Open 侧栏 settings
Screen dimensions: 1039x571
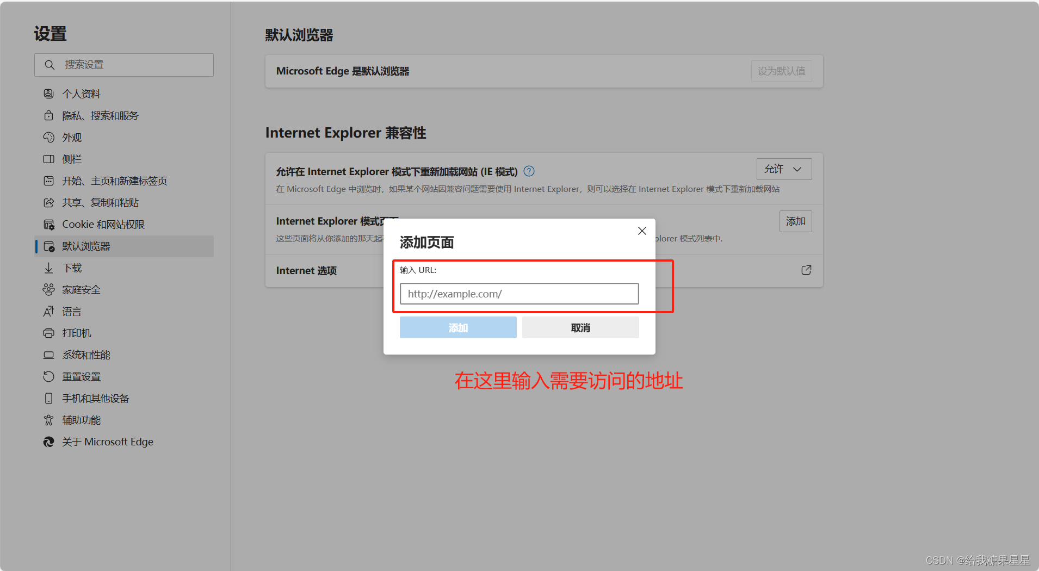pos(124,159)
